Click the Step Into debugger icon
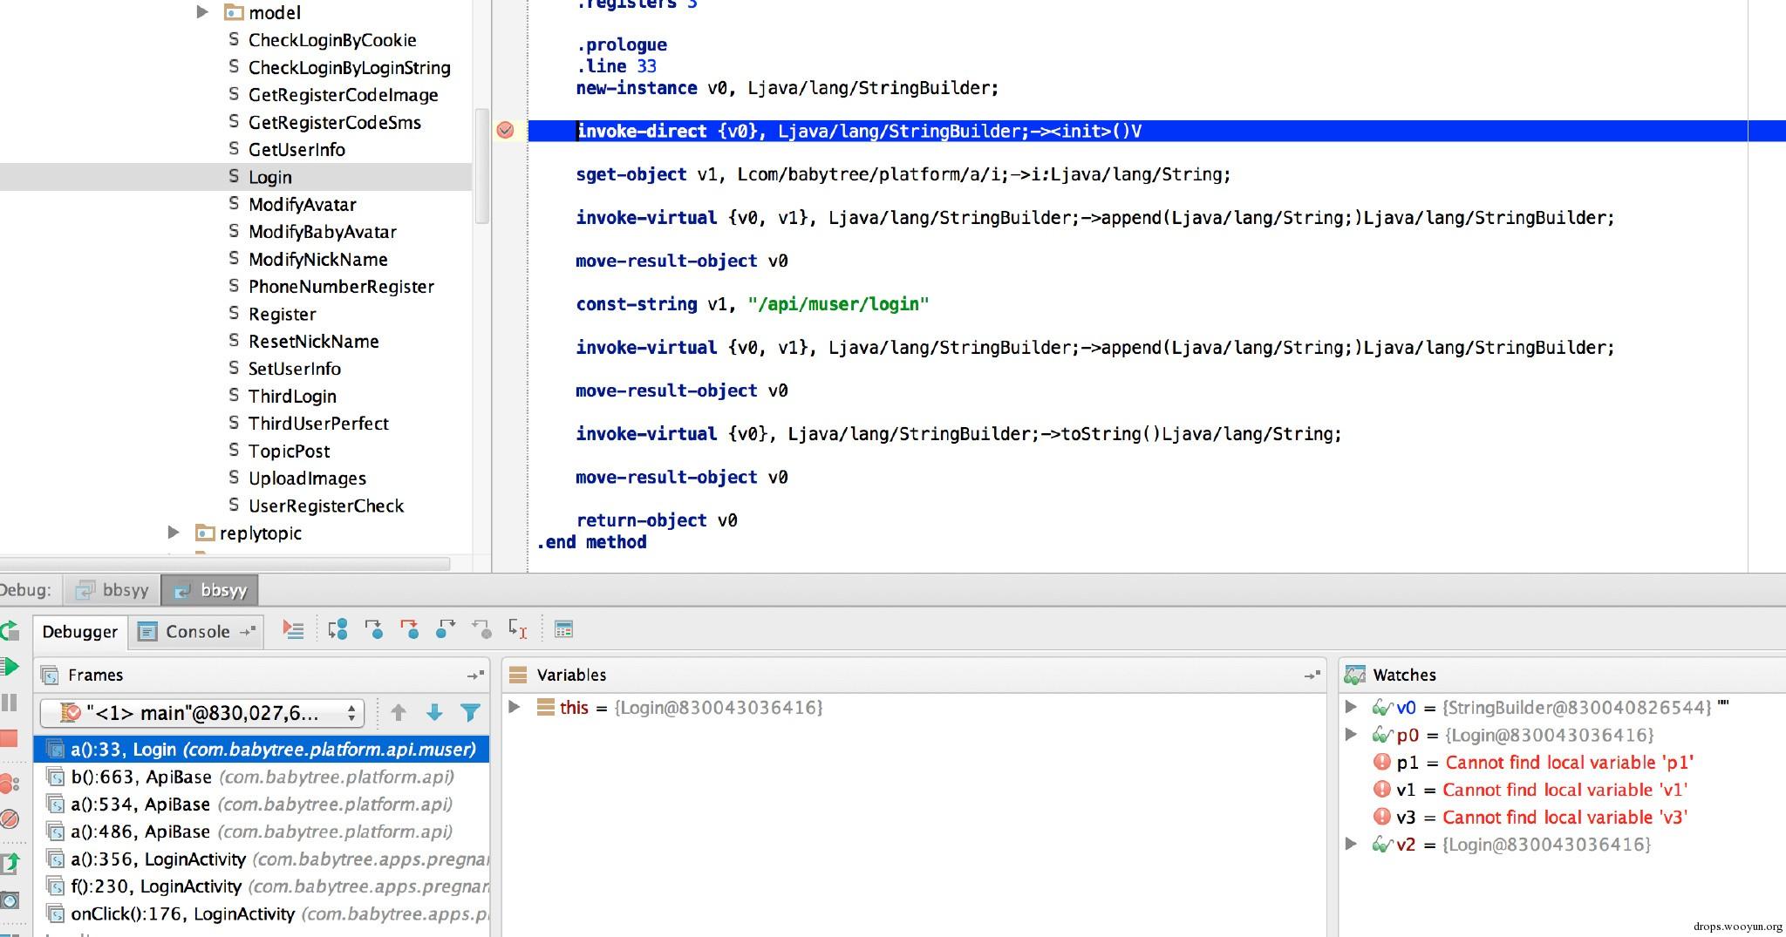This screenshot has height=937, width=1786. (x=373, y=629)
